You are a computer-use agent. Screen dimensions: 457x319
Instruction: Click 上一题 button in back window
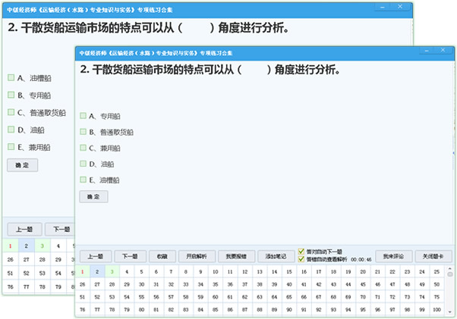tap(23, 230)
